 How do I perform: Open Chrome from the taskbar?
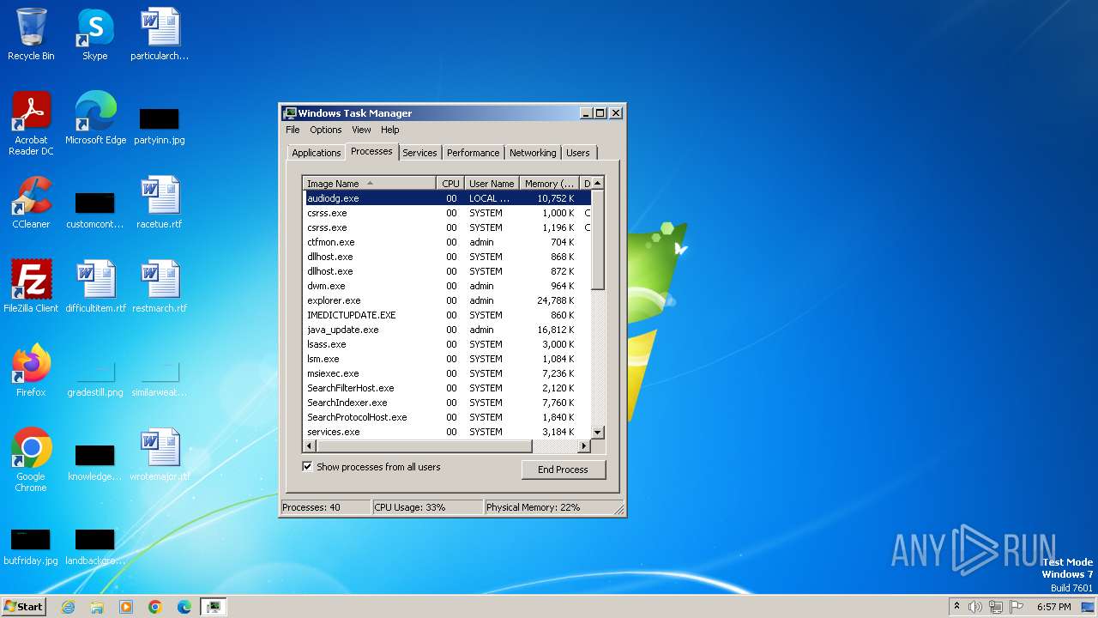(x=155, y=607)
